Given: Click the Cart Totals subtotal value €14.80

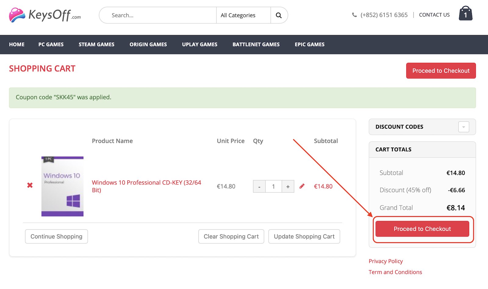Looking at the screenshot, I should point(456,173).
